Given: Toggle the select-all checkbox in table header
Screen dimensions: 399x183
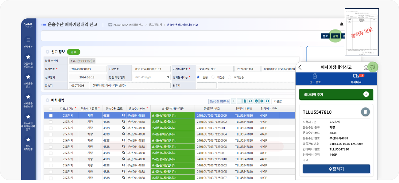Looking at the screenshot, I should point(51,109).
